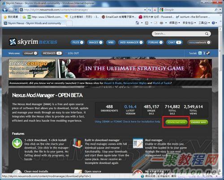Click the Ultimate Strategy Game ad banner
The width and height of the screenshot is (224, 180).
(135, 69)
